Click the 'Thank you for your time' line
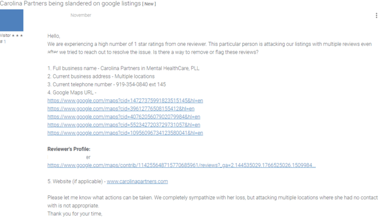Image resolution: width=380 pixels, height=220 pixels. (75, 213)
